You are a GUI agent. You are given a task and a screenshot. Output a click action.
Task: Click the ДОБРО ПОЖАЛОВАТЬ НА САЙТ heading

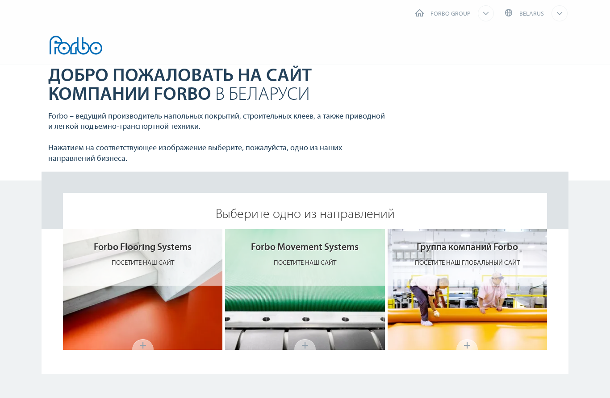click(x=180, y=84)
